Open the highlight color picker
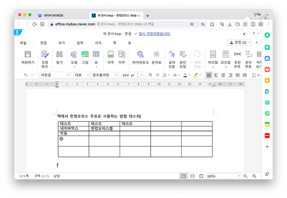 196,75
